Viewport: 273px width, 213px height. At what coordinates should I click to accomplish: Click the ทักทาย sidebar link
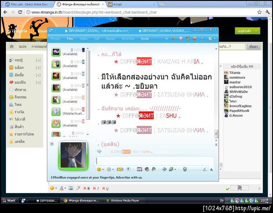point(20,89)
